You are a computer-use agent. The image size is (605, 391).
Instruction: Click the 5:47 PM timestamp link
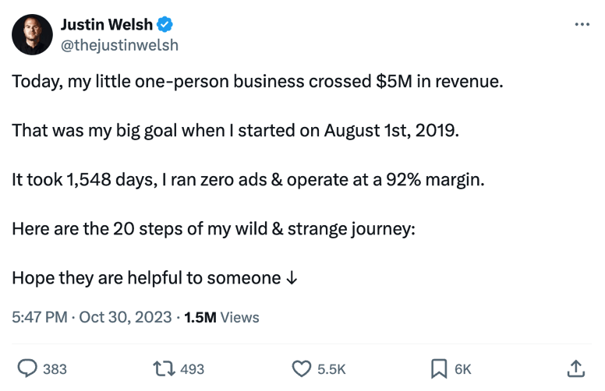40,317
